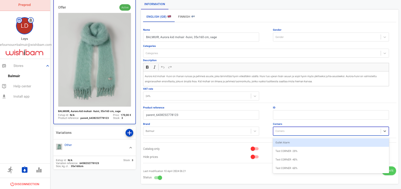Collapse the Corners dropdown arrow
The height and width of the screenshot is (189, 401).
[x=385, y=131]
